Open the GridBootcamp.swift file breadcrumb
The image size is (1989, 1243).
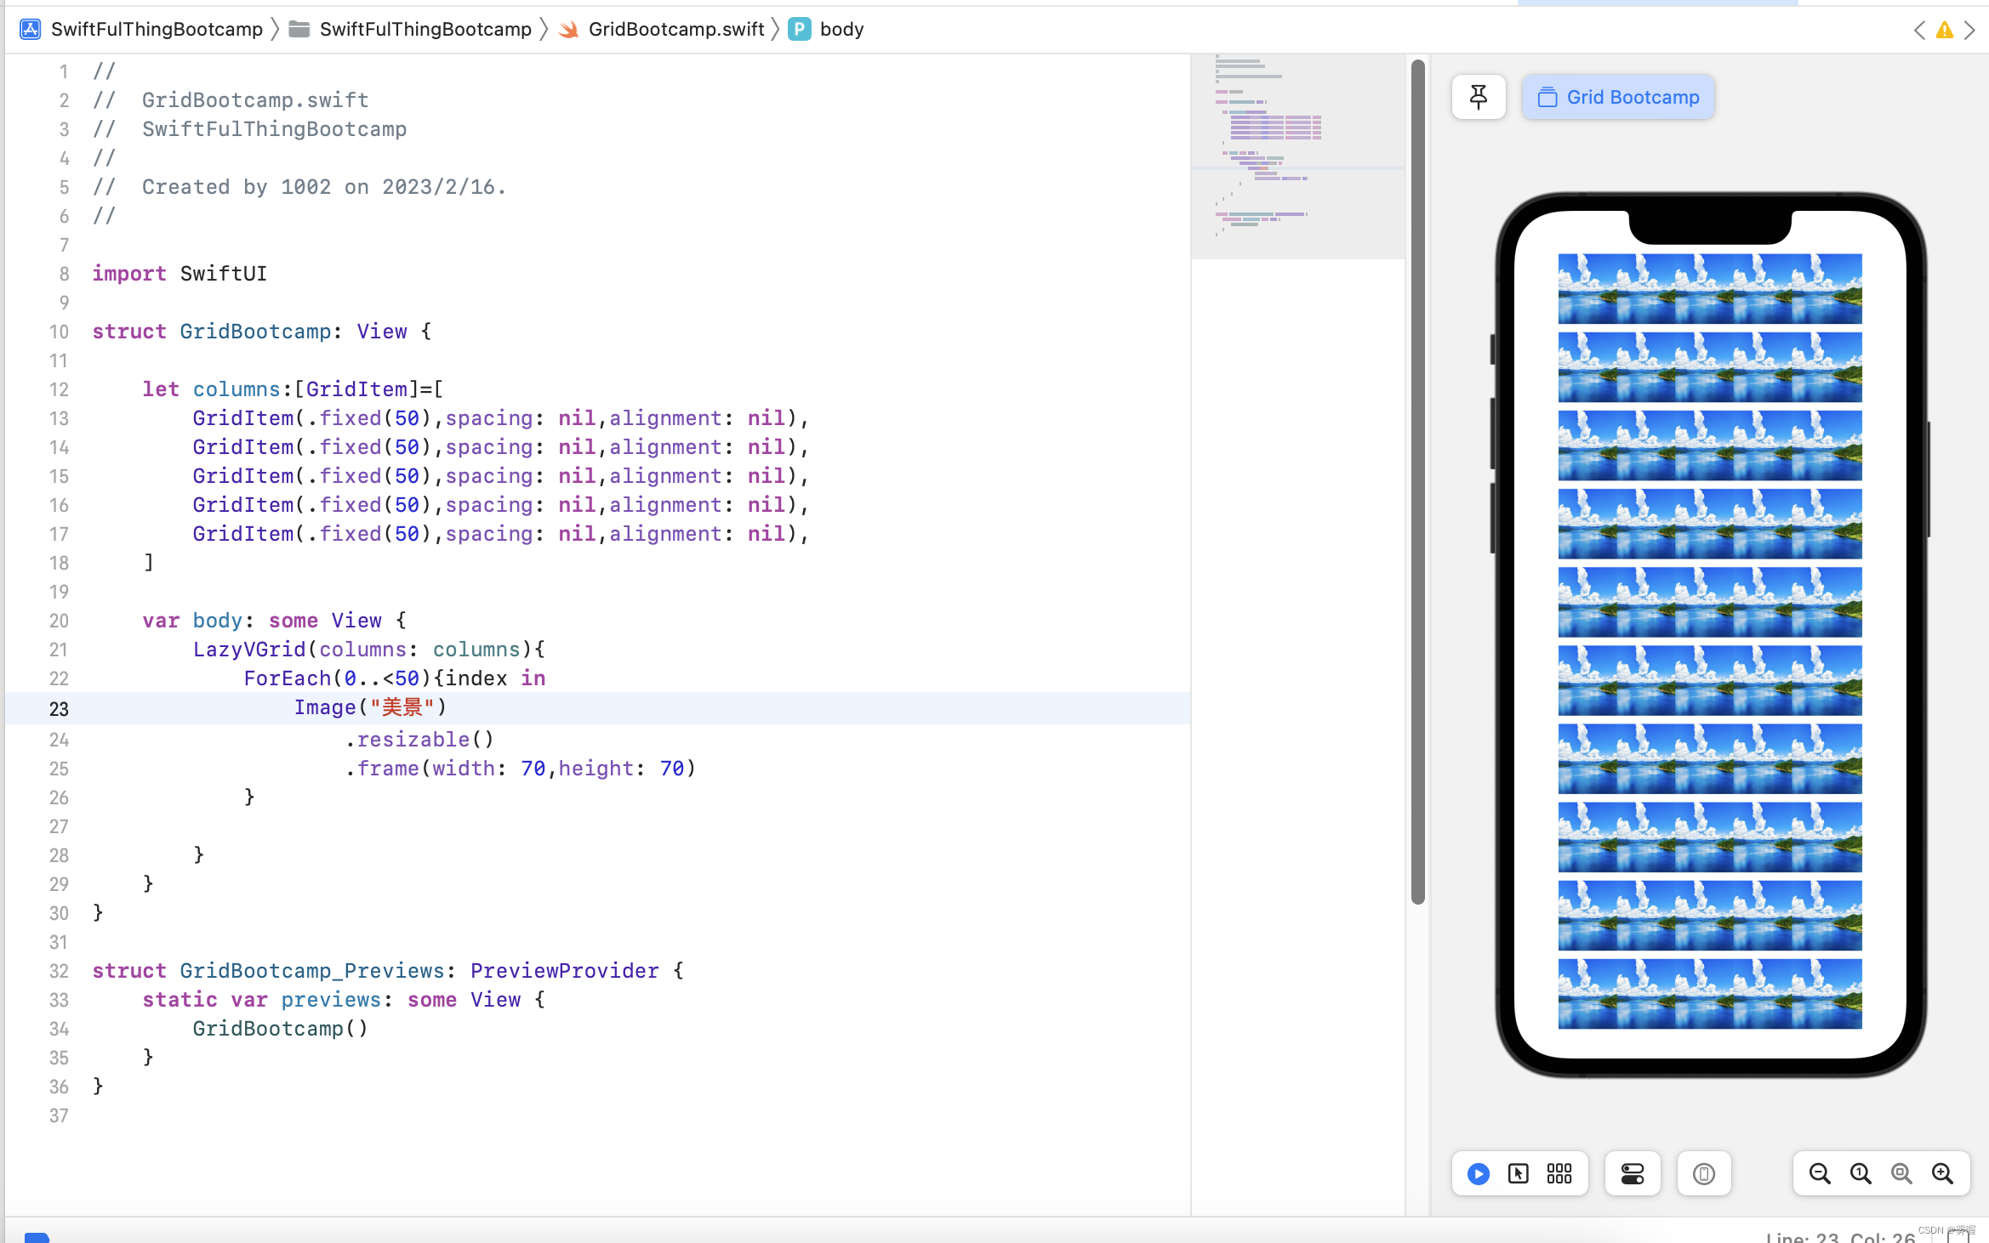coord(675,29)
